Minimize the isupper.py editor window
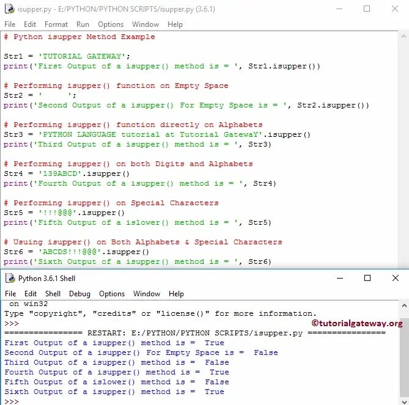The height and width of the screenshot is (405, 409). [x=339, y=9]
